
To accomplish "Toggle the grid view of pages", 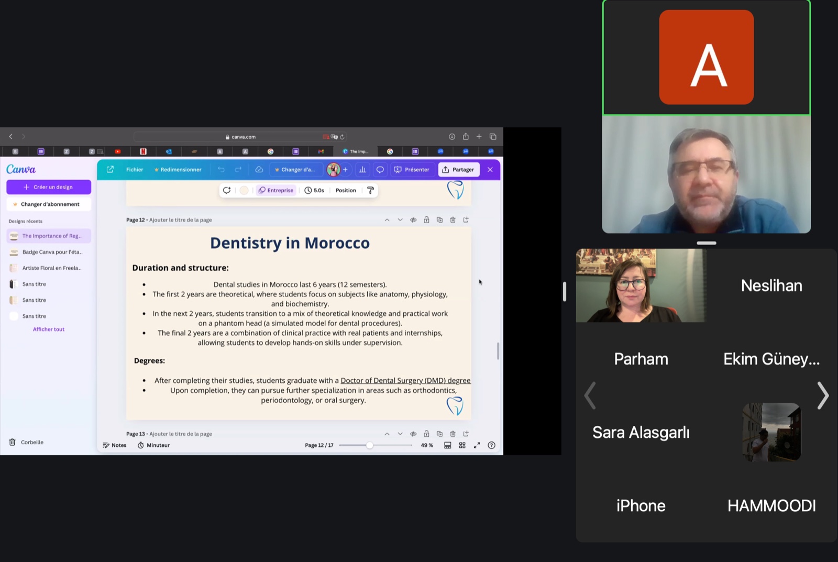I will tap(462, 445).
